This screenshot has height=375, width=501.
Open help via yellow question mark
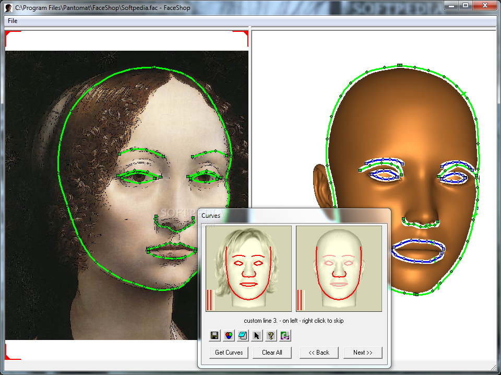(271, 335)
